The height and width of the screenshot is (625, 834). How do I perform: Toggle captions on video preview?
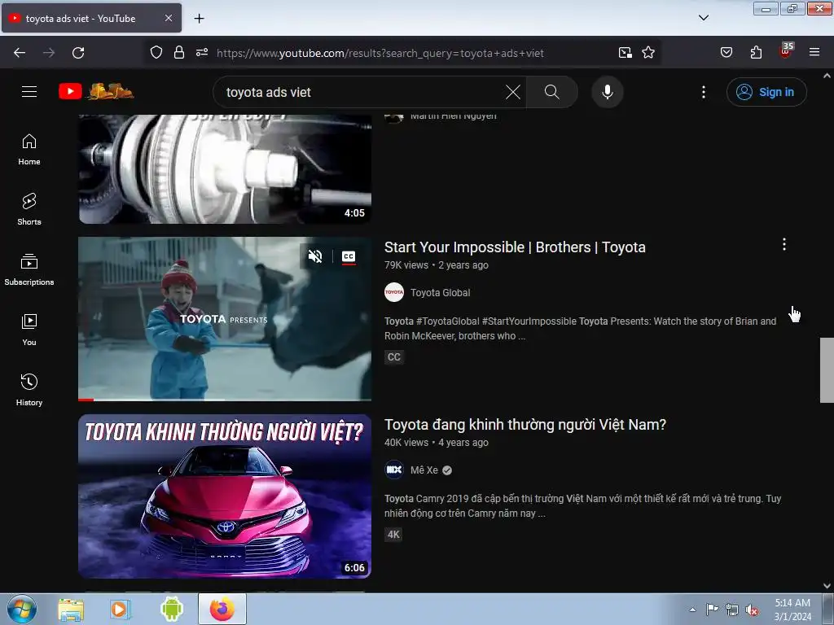(349, 256)
